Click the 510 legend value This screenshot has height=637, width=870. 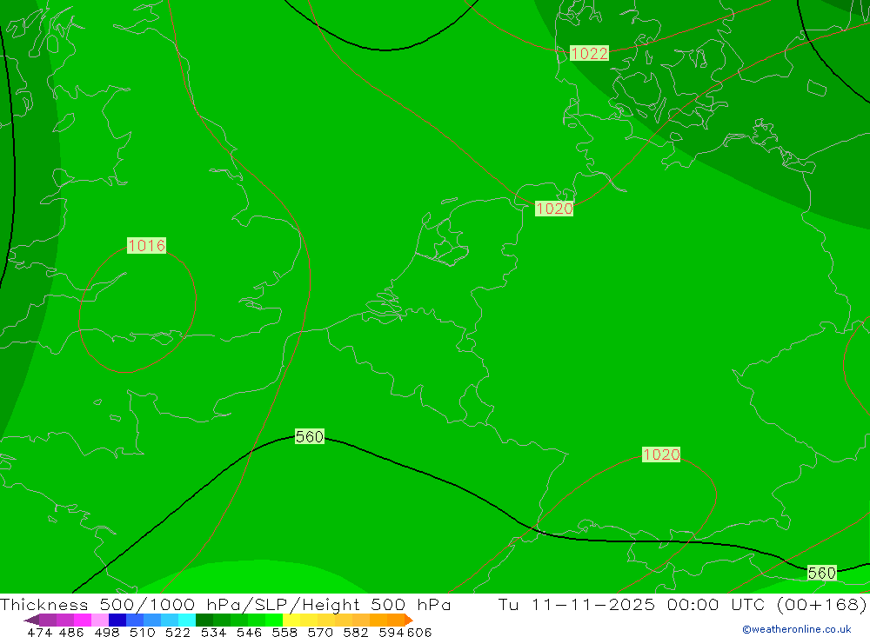click(x=142, y=632)
